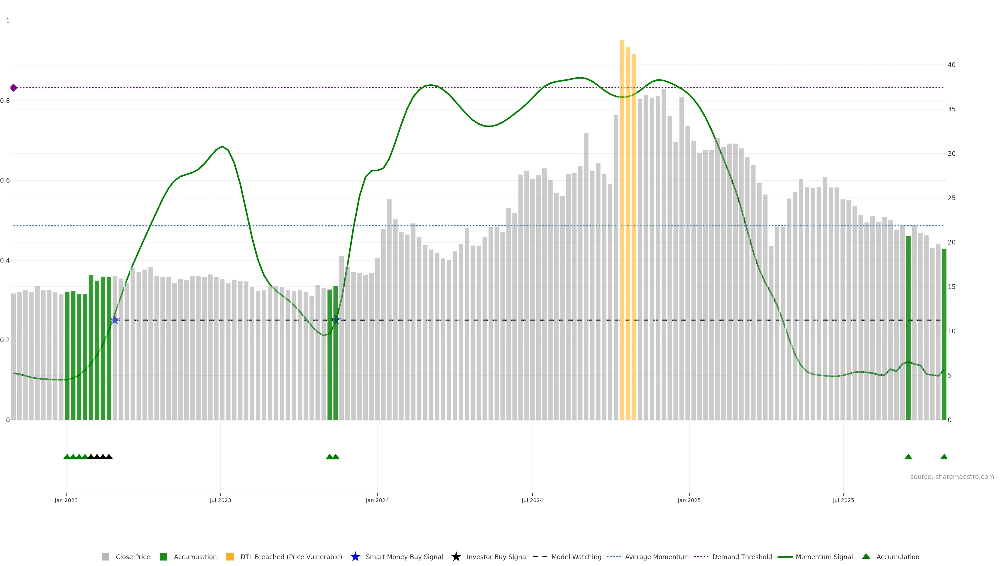Click the blue Smart Money Buy Signal star in legend
The image size is (1007, 566).
click(x=355, y=557)
